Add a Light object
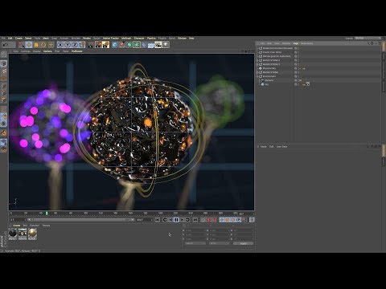The width and height of the screenshot is (386, 289). click(x=166, y=45)
